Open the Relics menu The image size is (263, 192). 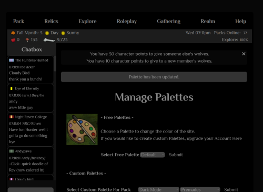tap(51, 22)
